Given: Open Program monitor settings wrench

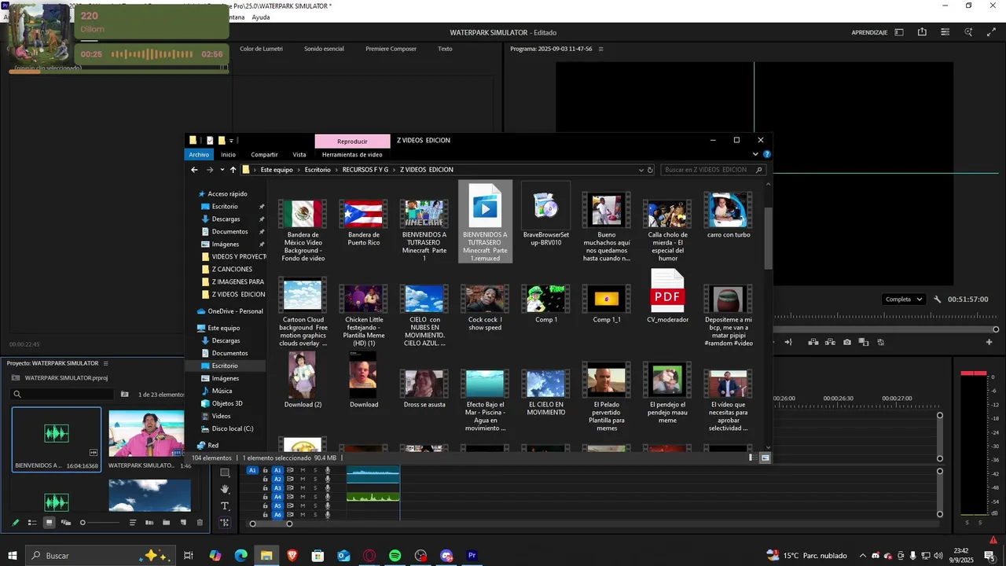Looking at the screenshot, I should pyautogui.click(x=937, y=300).
